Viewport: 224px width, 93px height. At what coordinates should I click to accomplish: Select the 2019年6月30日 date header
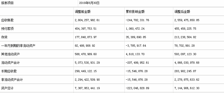[x=89, y=3]
